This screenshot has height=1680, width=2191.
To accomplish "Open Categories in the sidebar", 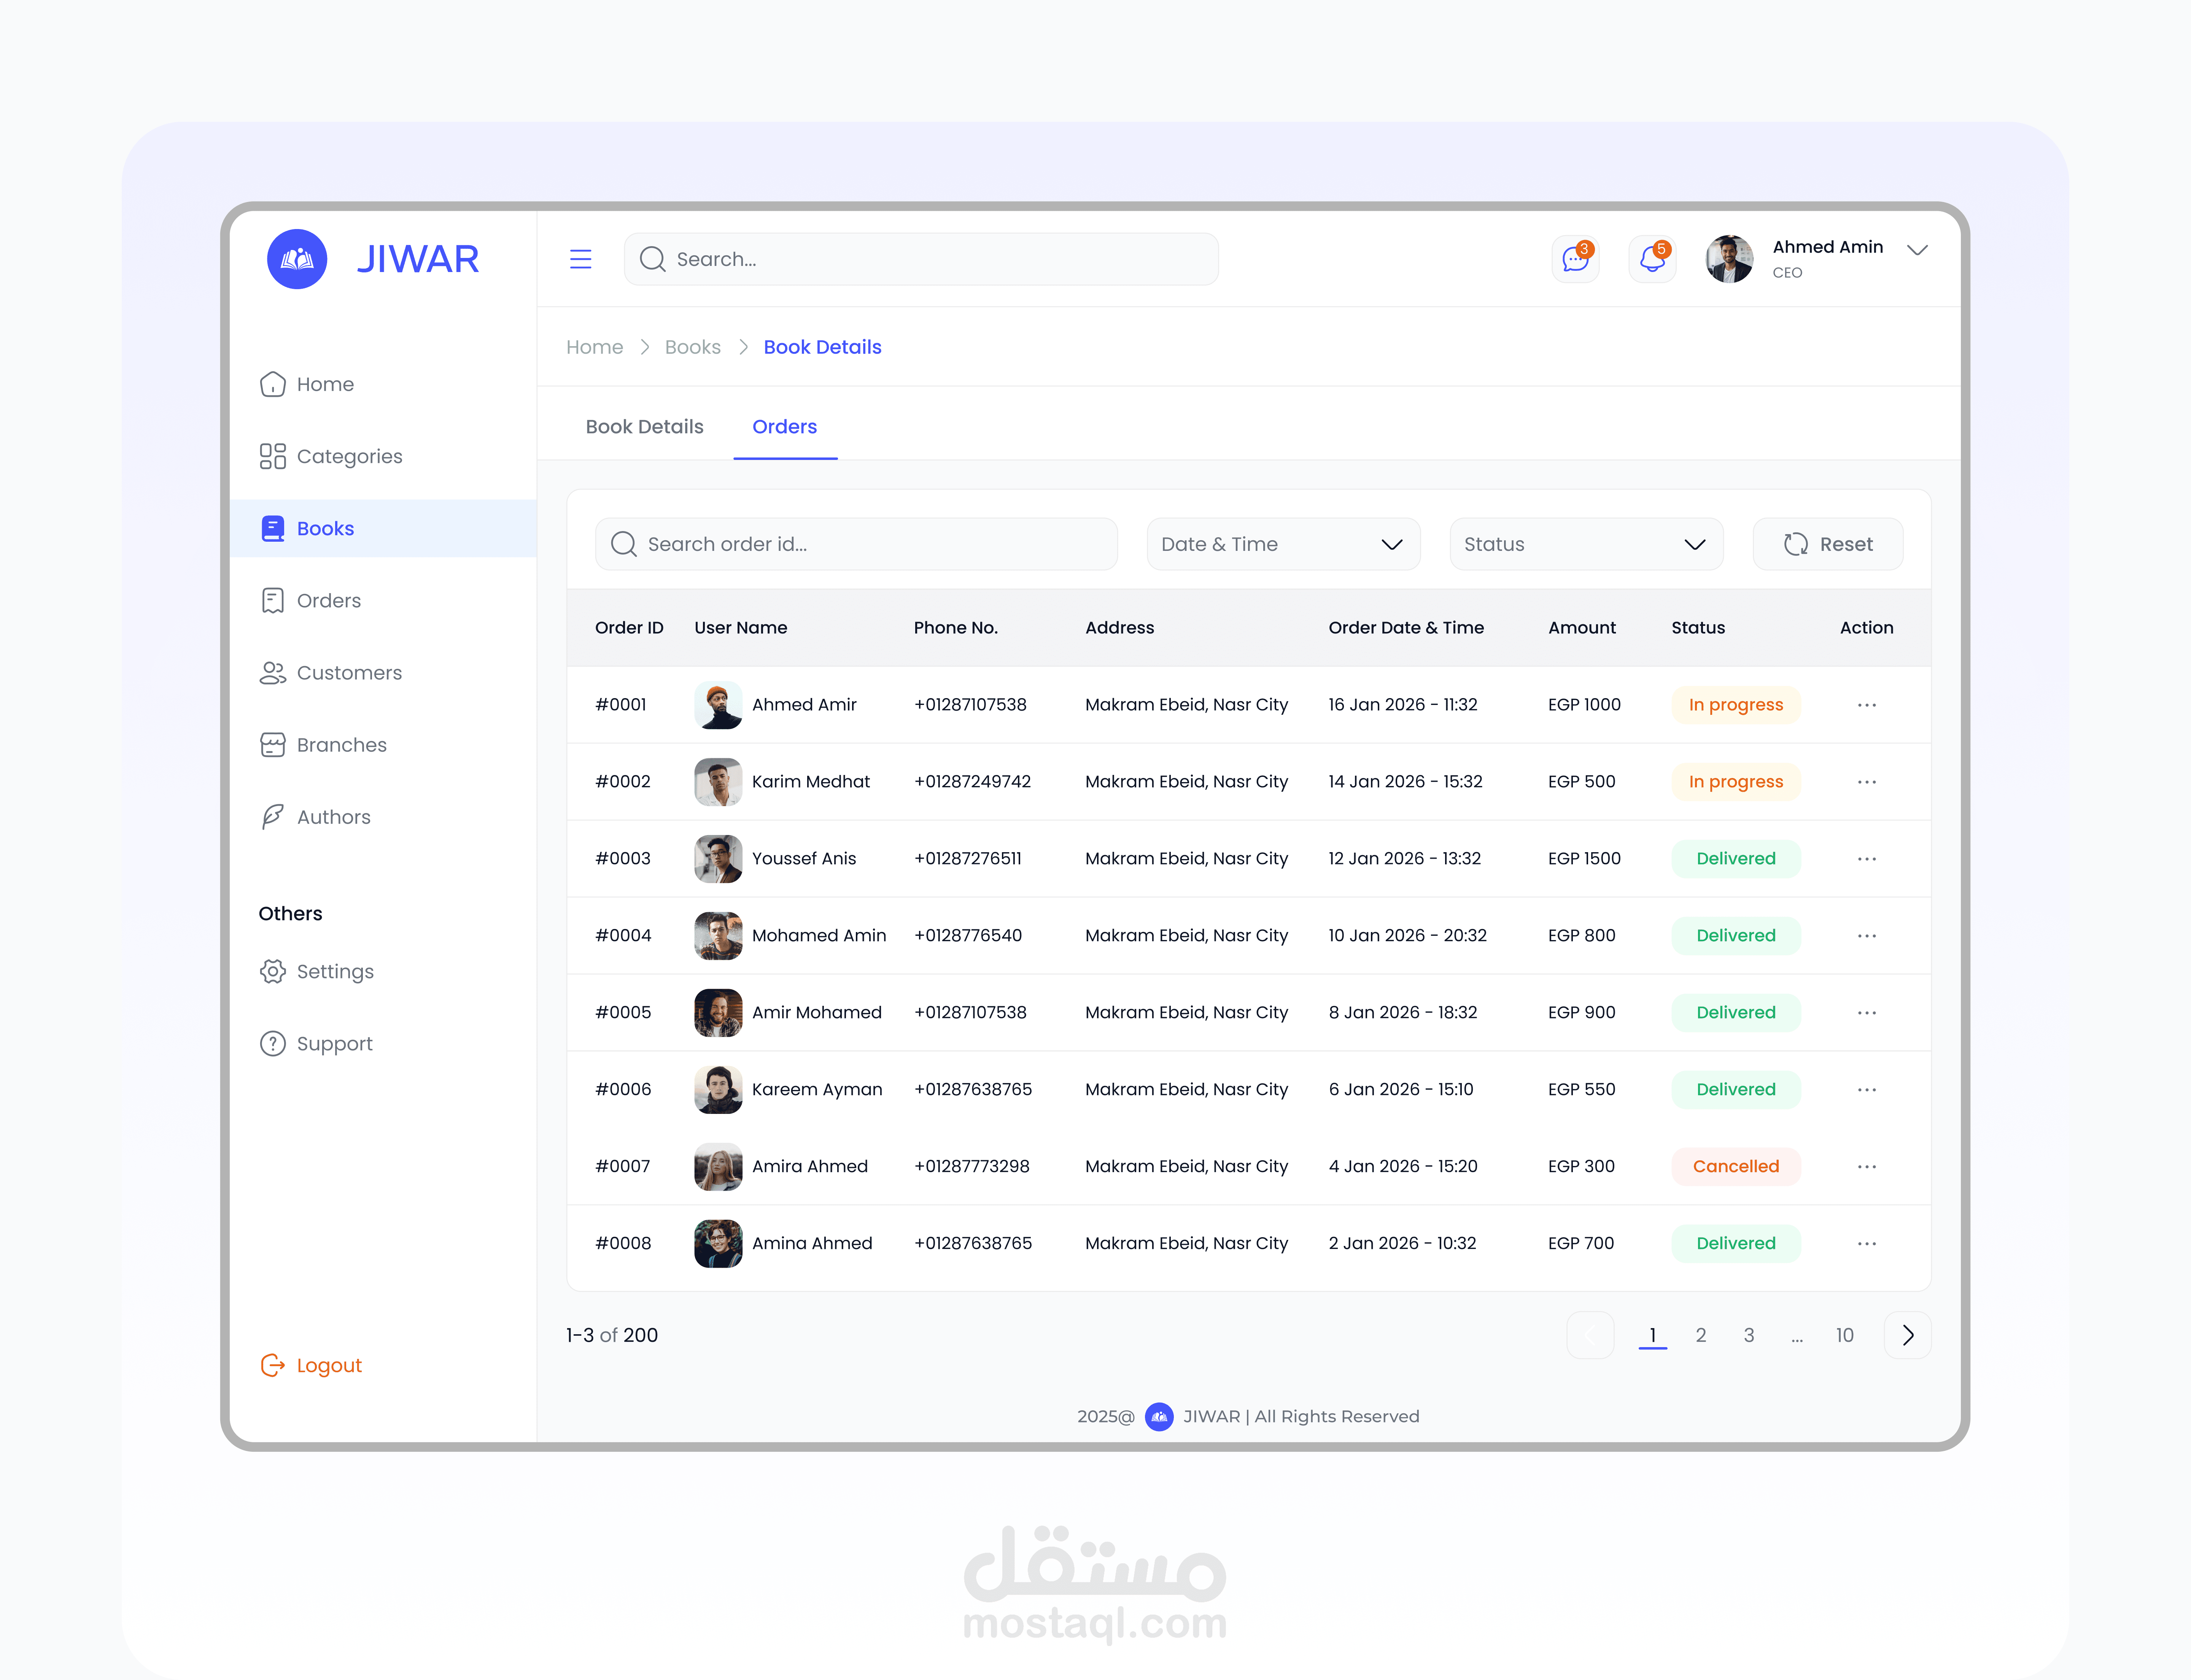I will coord(349,456).
